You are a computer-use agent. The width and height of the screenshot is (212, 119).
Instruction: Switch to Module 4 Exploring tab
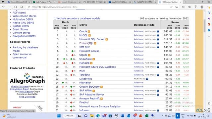[69, 2]
